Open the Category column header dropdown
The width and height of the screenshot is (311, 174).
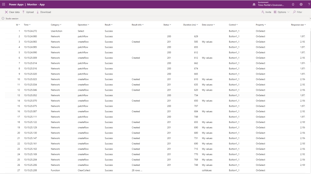tap(56, 25)
